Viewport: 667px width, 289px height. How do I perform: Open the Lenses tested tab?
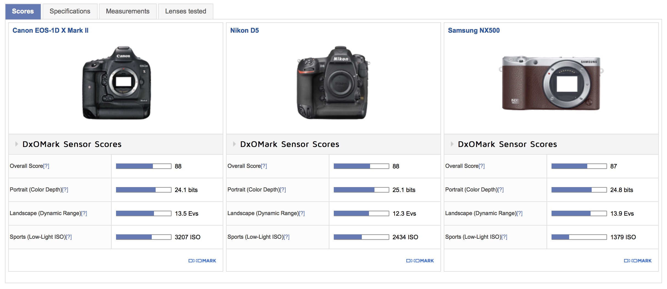click(x=186, y=11)
